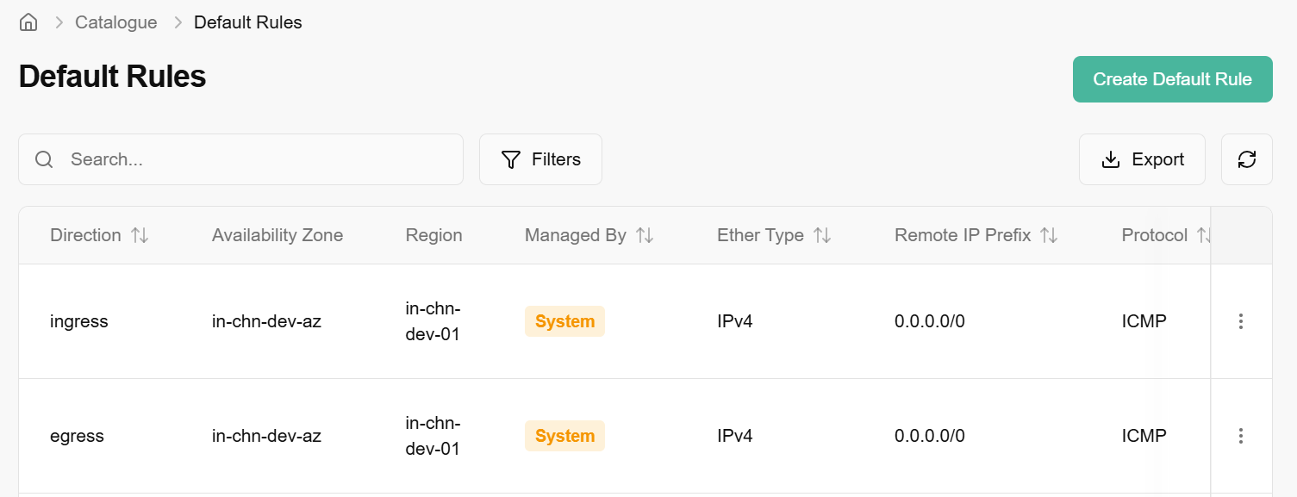1297x497 pixels.
Task: Click the search magnifier icon
Action: (x=45, y=159)
